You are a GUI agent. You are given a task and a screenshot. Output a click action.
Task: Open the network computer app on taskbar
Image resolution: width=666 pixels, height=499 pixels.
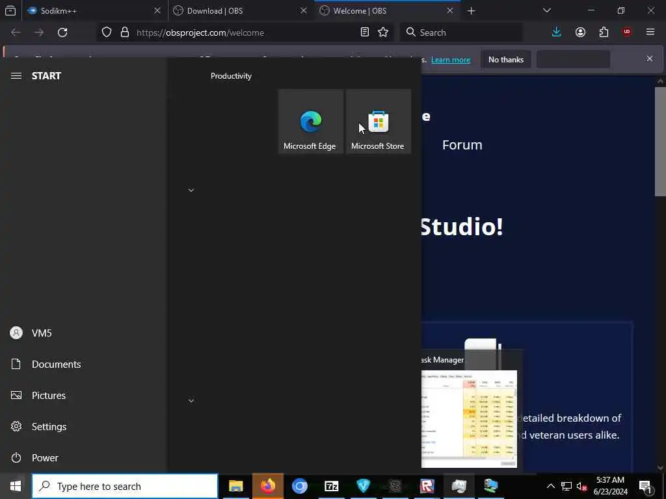pos(490,486)
